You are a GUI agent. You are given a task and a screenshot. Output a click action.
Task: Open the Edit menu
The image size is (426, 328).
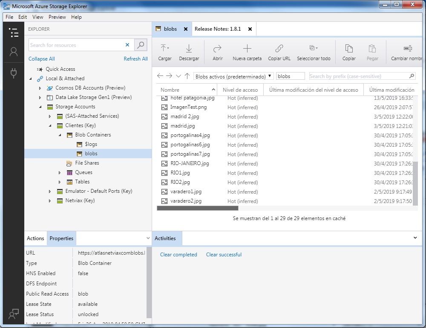23,17
